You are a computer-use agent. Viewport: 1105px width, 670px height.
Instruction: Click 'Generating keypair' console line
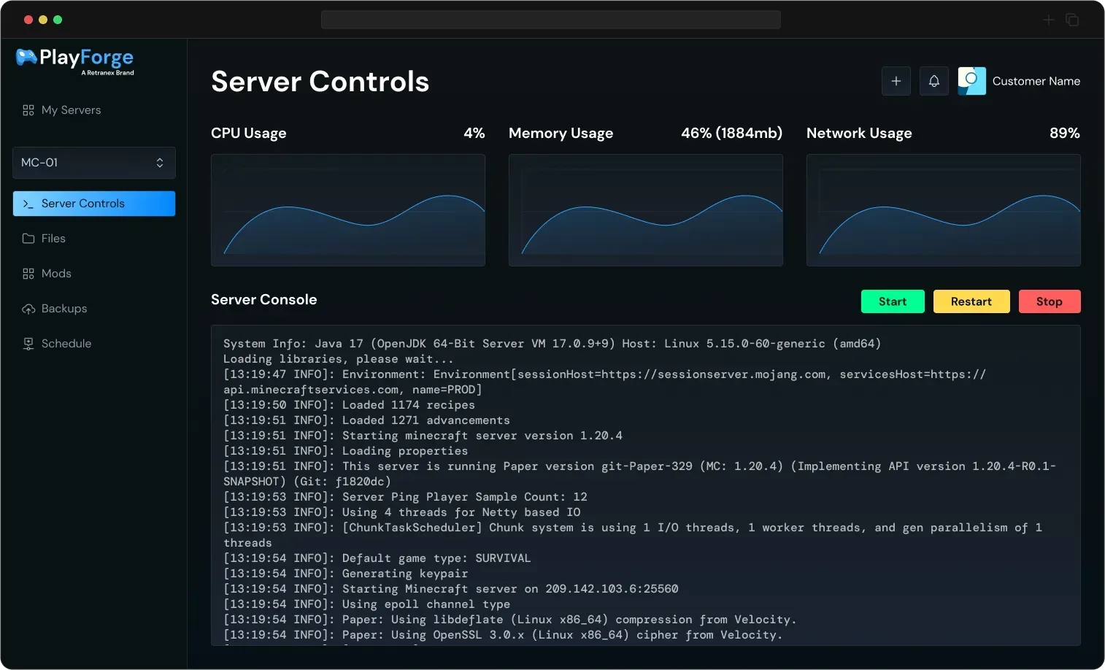(346, 574)
